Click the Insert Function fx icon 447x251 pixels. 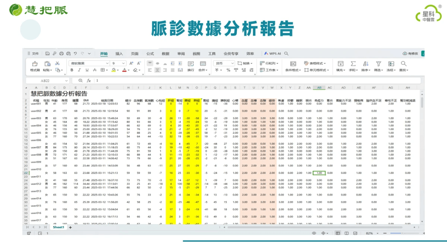pyautogui.click(x=88, y=81)
